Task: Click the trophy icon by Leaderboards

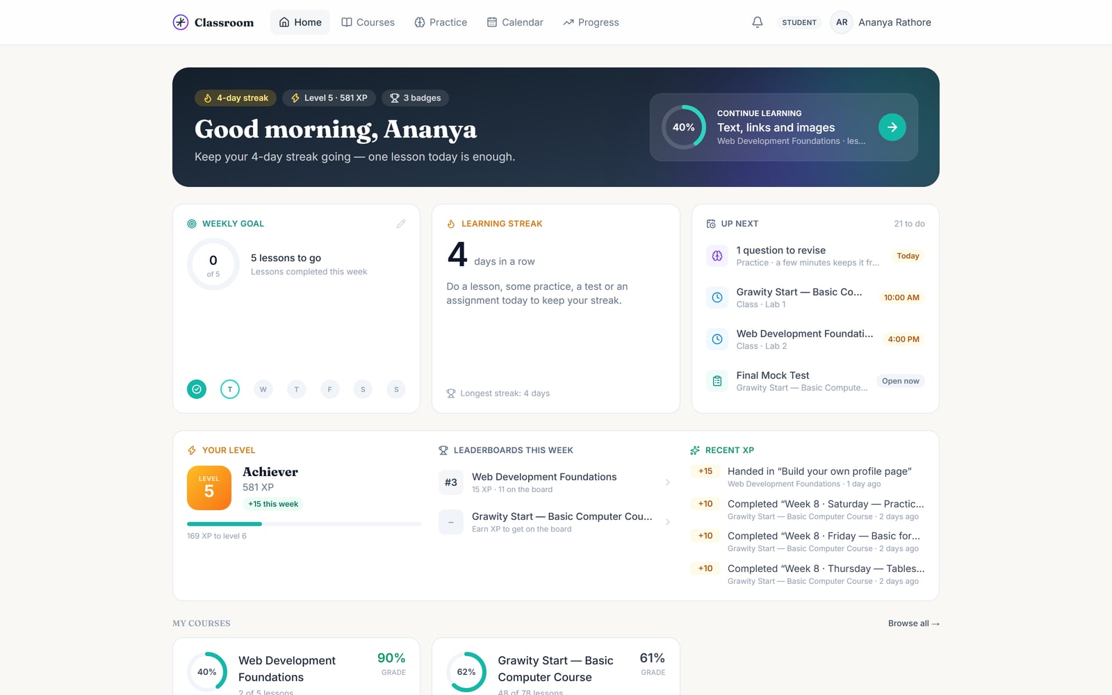Action: click(443, 450)
